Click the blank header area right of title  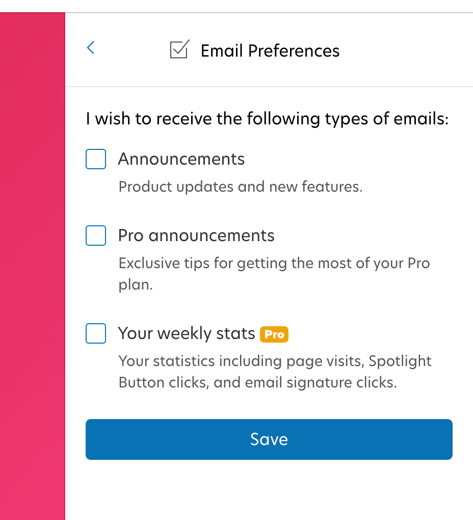[x=408, y=50]
